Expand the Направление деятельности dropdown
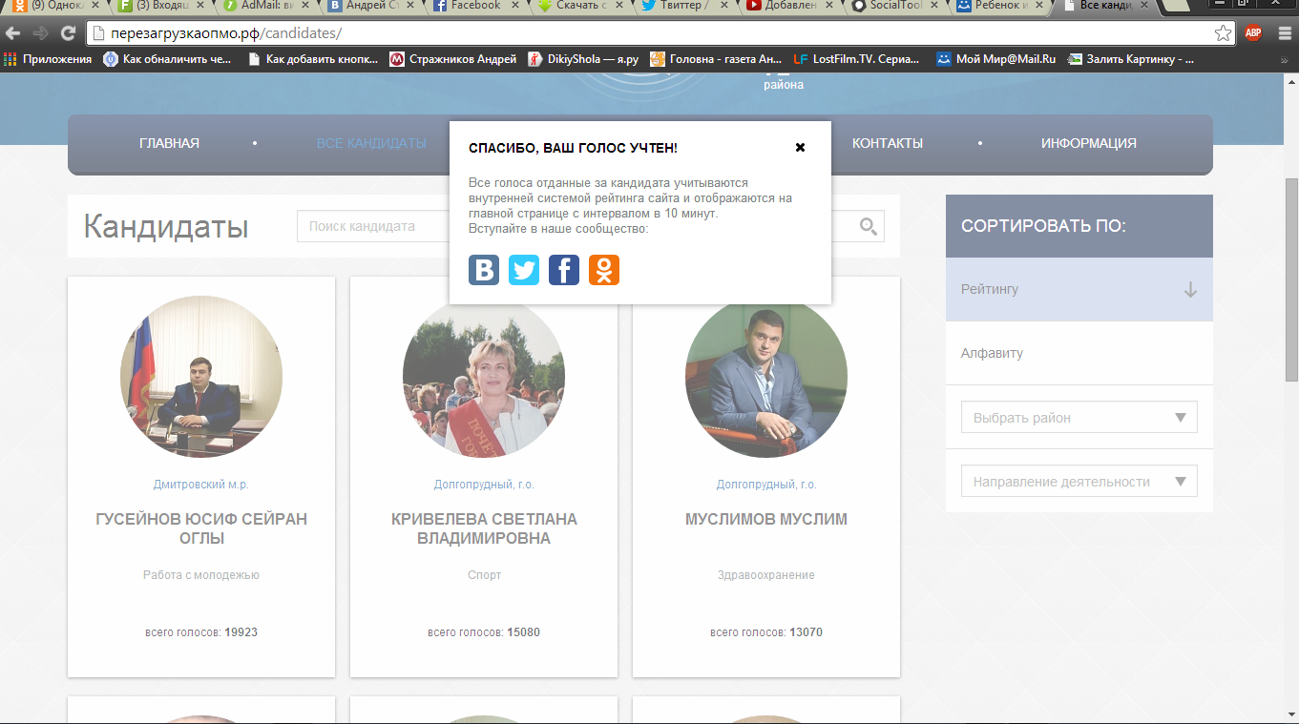This screenshot has width=1299, height=724. (1079, 481)
